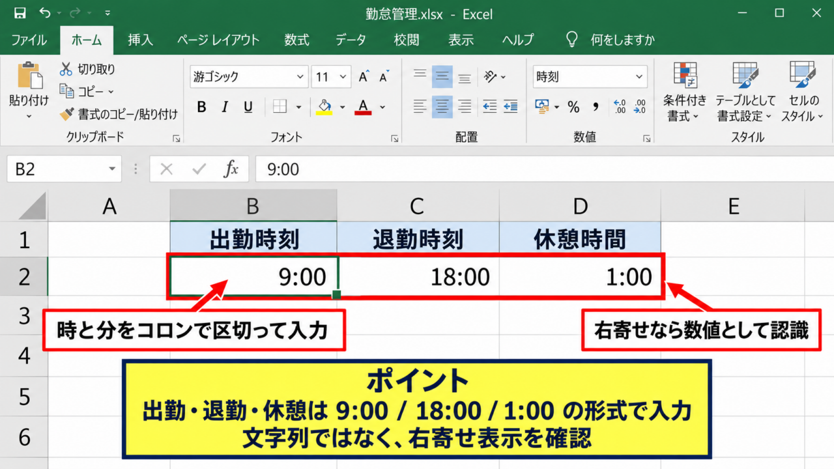Screen dimensions: 834x469
Task: Click the insert function fx icon
Action: point(231,170)
